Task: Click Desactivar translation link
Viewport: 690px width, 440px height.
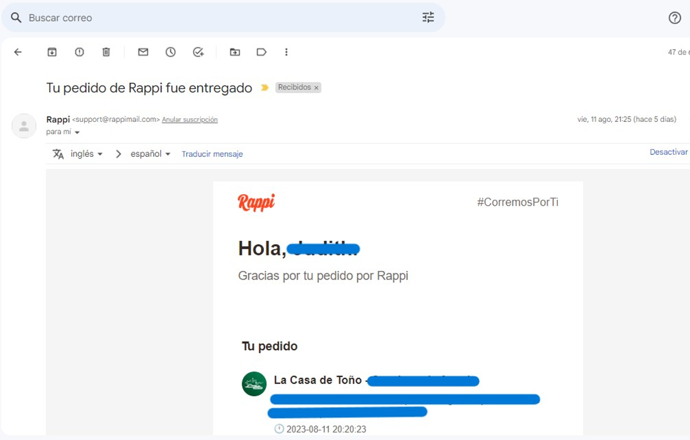Action: [x=669, y=152]
